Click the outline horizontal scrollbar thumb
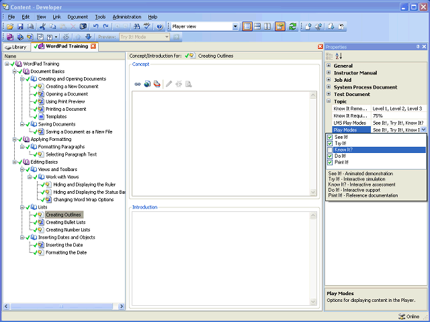The image size is (430, 322). click(61, 307)
